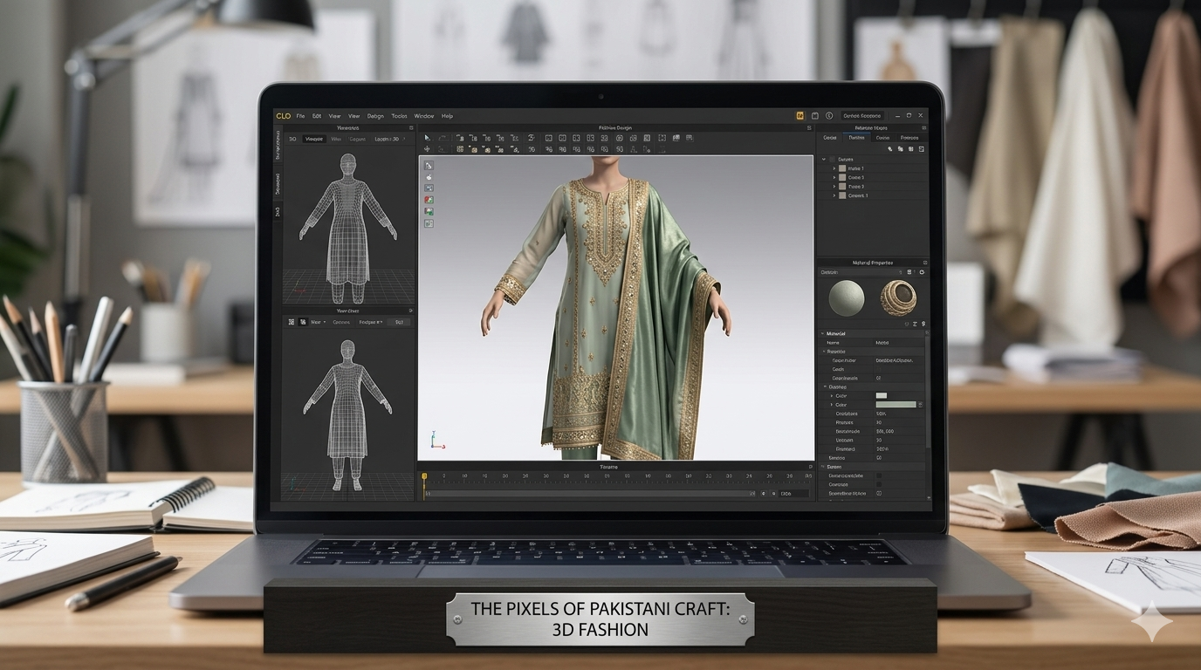Viewport: 1201px width, 670px height.
Task: Click the clipboard icon in the title bar
Action: pyautogui.click(x=814, y=115)
